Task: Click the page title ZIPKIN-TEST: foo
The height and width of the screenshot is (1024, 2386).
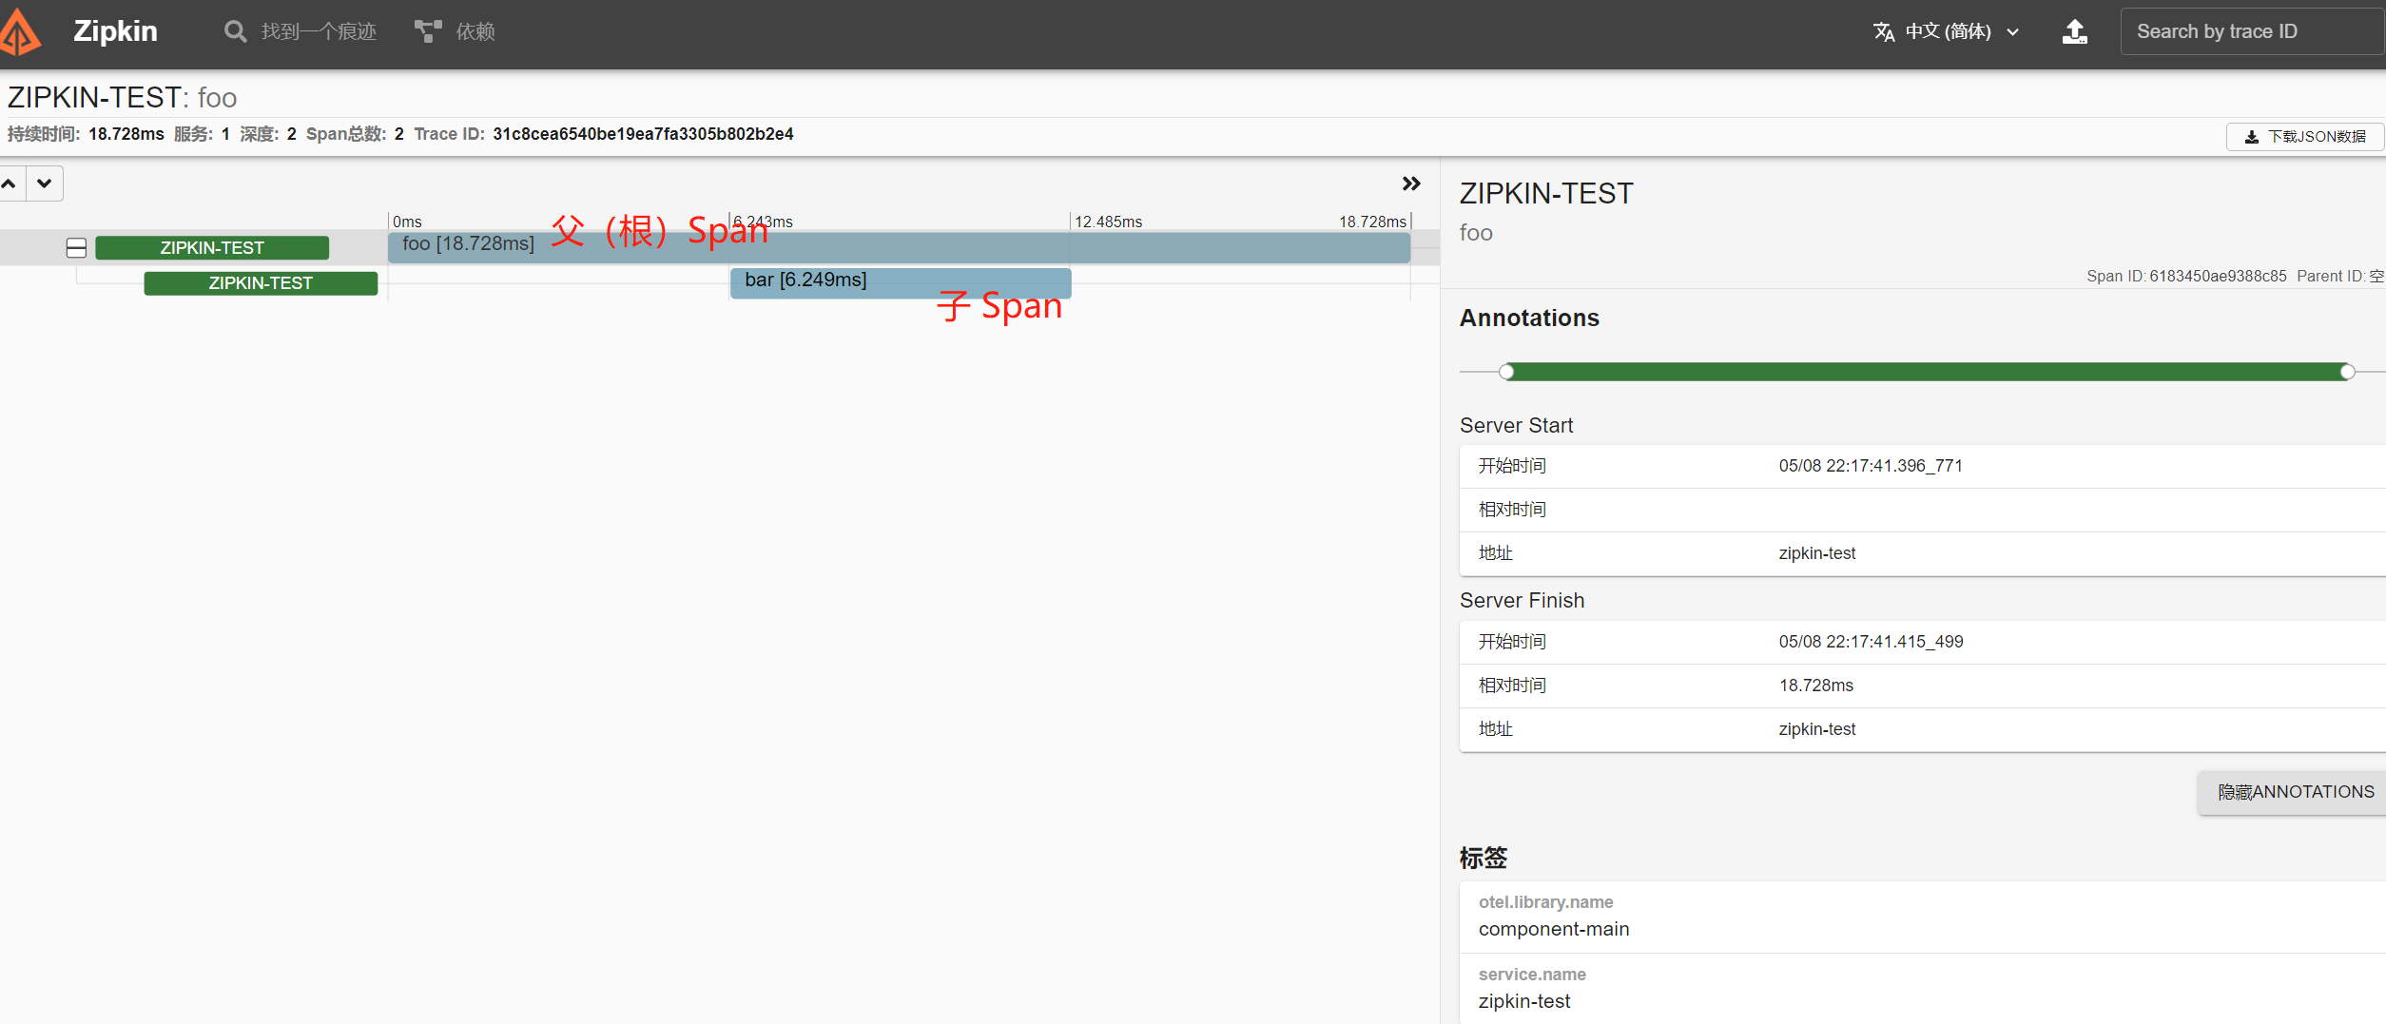Action: [x=122, y=97]
